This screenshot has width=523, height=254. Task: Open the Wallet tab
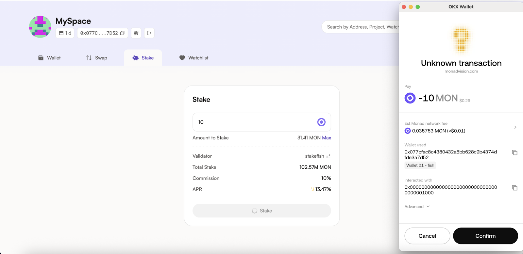point(49,58)
